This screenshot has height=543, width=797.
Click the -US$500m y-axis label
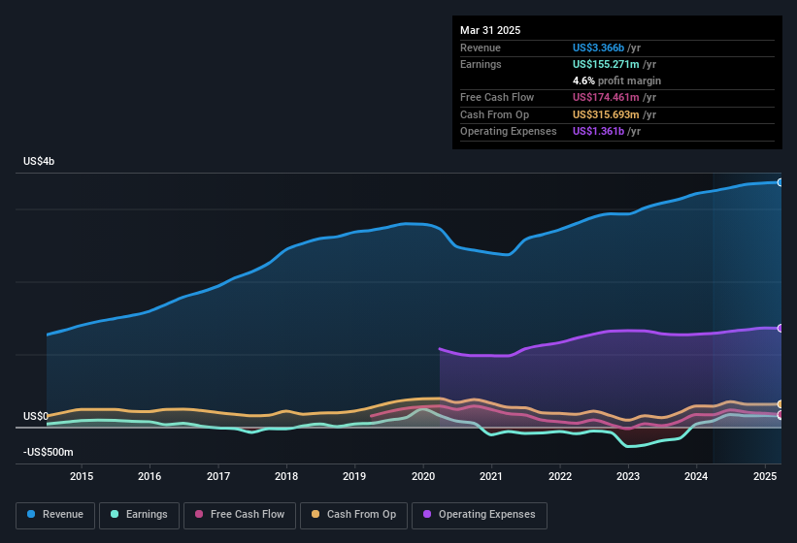(49, 452)
